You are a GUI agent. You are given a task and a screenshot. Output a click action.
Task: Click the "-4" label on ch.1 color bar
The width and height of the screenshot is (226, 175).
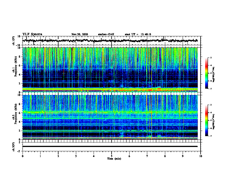point(211,65)
